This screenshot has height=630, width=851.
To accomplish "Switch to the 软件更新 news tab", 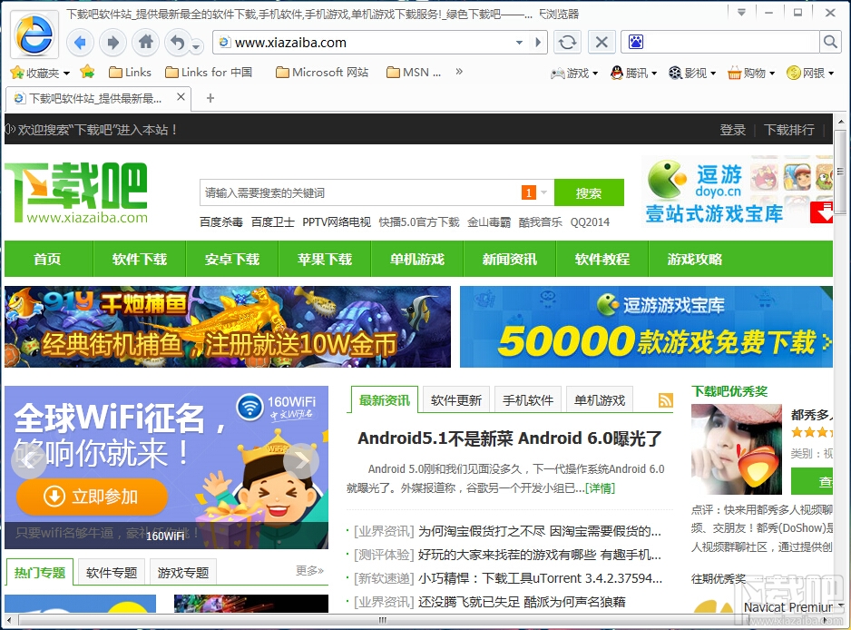I will coord(455,400).
